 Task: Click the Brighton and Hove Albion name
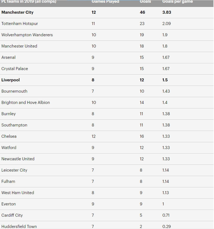click(26, 103)
